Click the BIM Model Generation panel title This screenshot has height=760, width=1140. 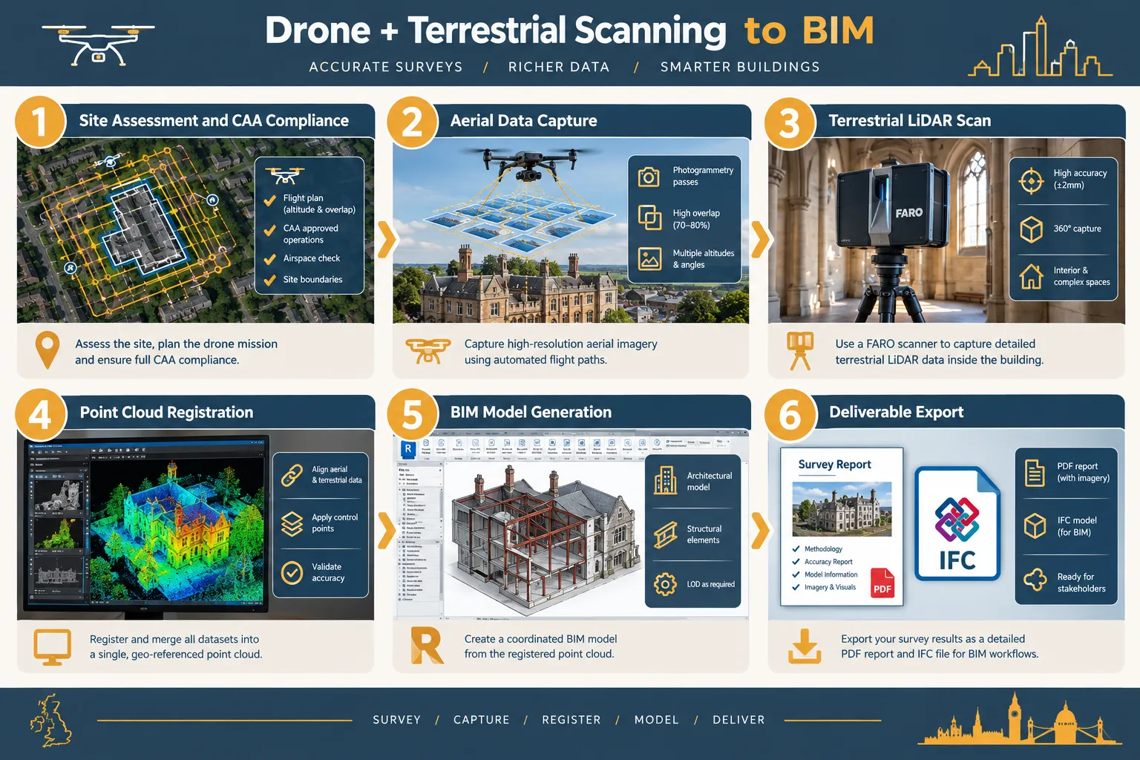coord(531,412)
